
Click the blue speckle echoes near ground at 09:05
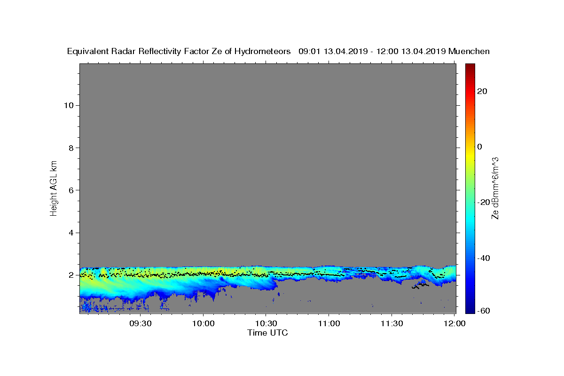click(87, 306)
